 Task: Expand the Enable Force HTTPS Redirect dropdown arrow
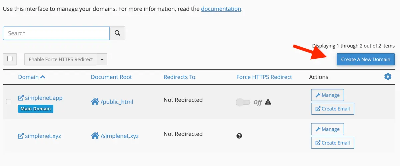click(102, 60)
